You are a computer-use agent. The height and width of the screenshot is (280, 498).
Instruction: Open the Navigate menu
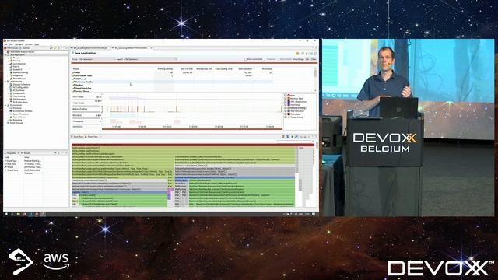pos(19,44)
